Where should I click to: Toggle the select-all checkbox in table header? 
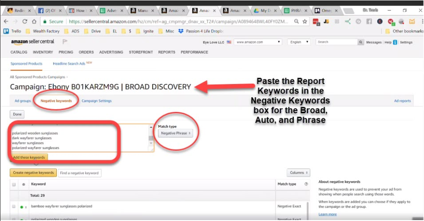pos(14,184)
